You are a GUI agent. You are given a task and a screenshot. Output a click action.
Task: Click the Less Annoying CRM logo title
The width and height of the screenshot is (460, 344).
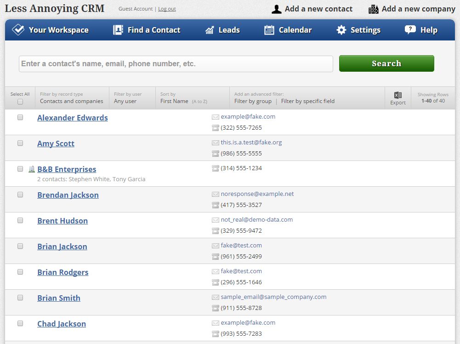(55, 9)
